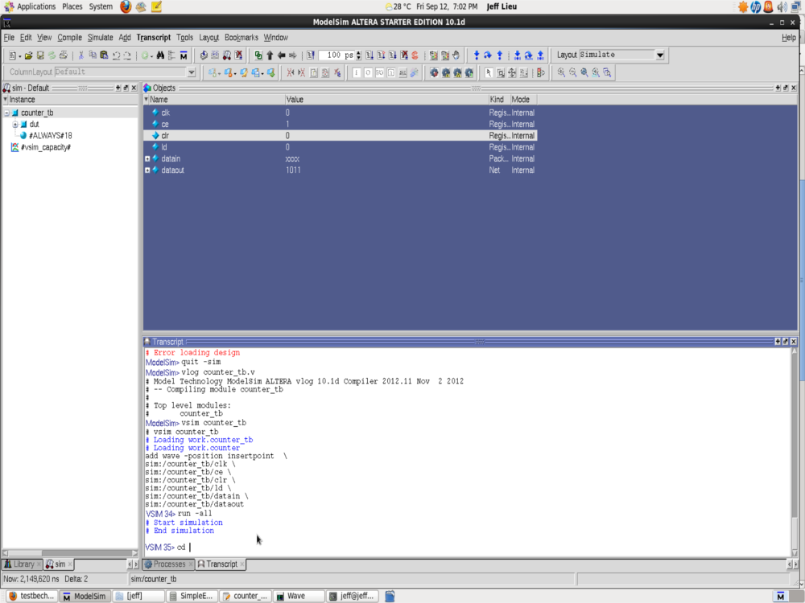The image size is (805, 603).
Task: Select the clk signal row
Action: (x=341, y=113)
